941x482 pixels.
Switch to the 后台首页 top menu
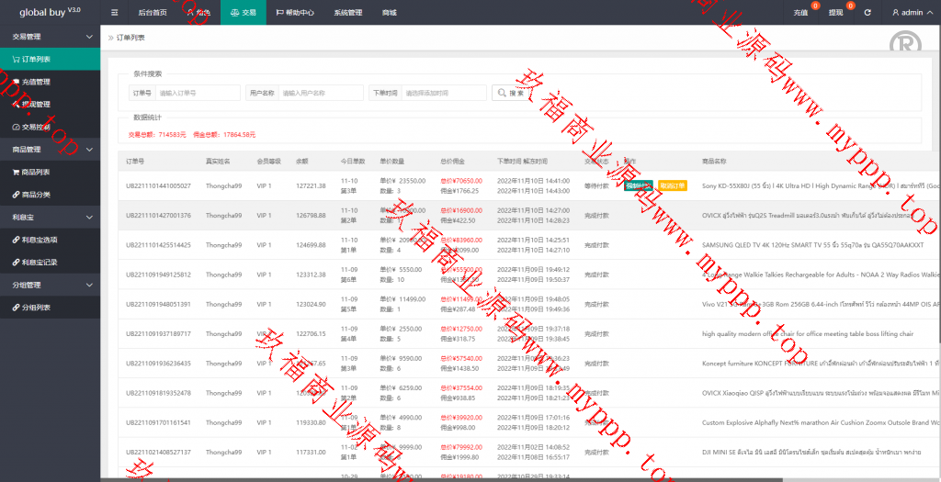(x=153, y=13)
